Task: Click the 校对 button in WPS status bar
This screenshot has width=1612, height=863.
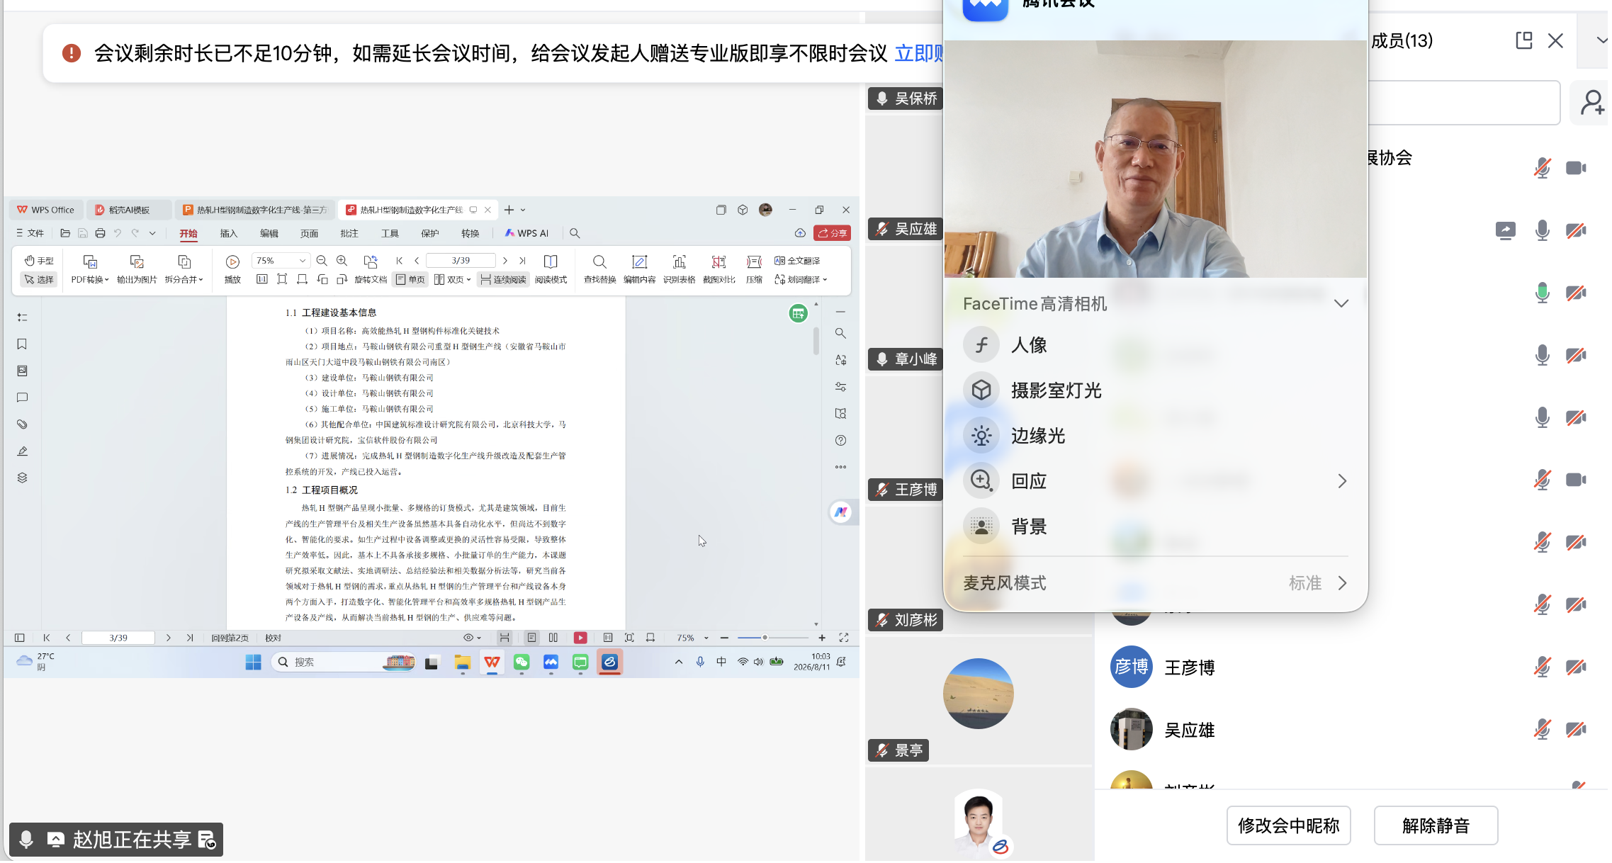Action: tap(273, 638)
